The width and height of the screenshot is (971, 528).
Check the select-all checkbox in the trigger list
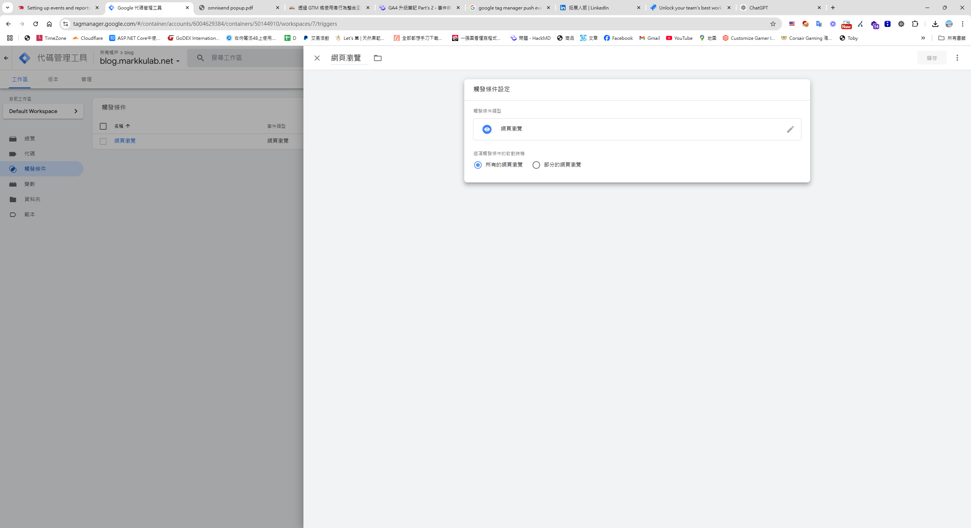pos(103,126)
